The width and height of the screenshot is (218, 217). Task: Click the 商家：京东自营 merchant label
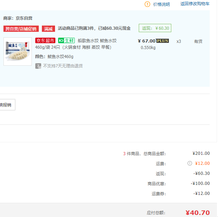(x=18, y=18)
